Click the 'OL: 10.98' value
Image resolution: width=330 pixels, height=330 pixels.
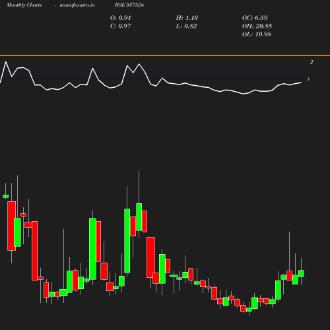pyautogui.click(x=257, y=34)
